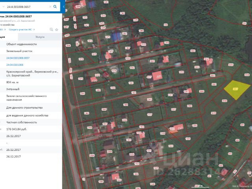Select map parcel labeled 1427
This screenshot has width=252, height=189.
pos(173,109)
